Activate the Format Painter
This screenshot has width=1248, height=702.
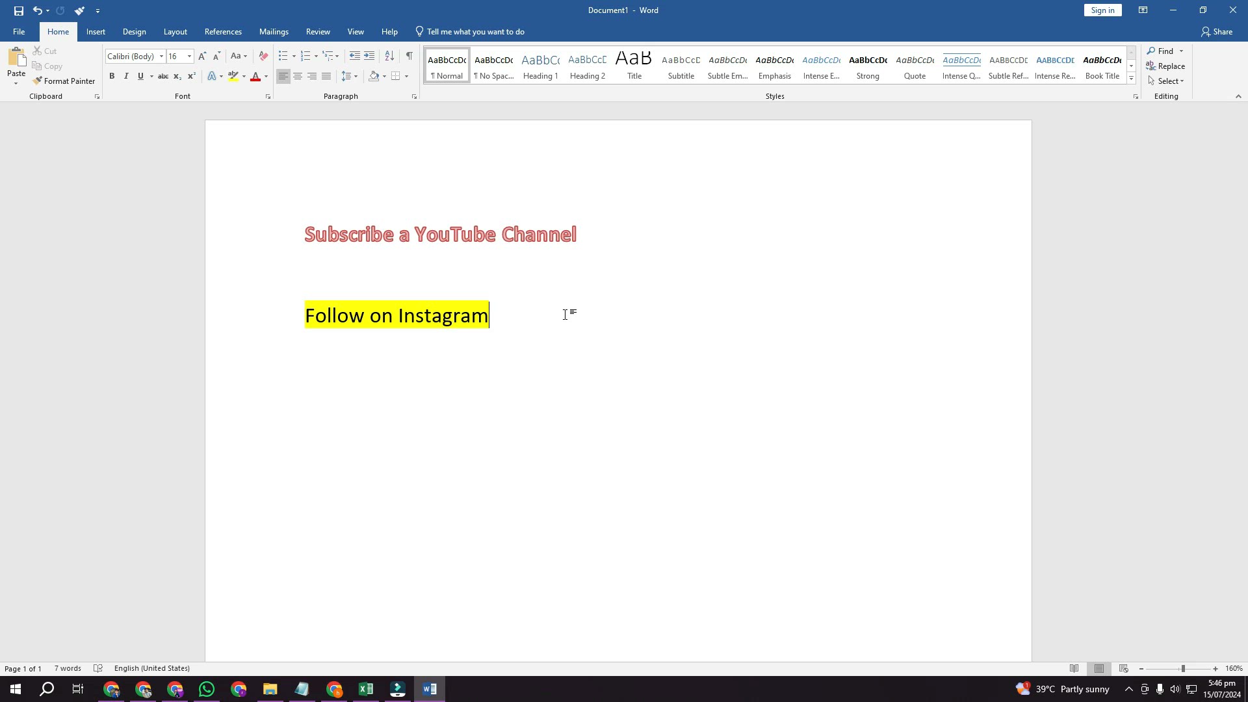[64, 81]
